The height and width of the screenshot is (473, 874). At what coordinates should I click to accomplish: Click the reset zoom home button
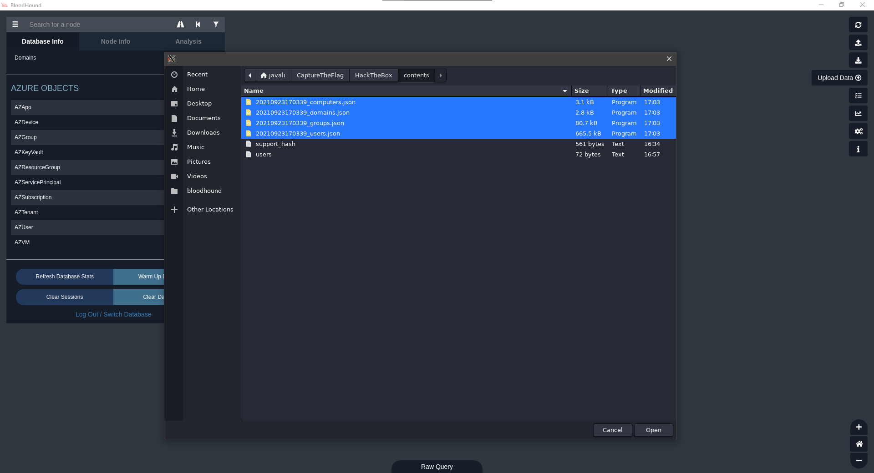(x=859, y=444)
